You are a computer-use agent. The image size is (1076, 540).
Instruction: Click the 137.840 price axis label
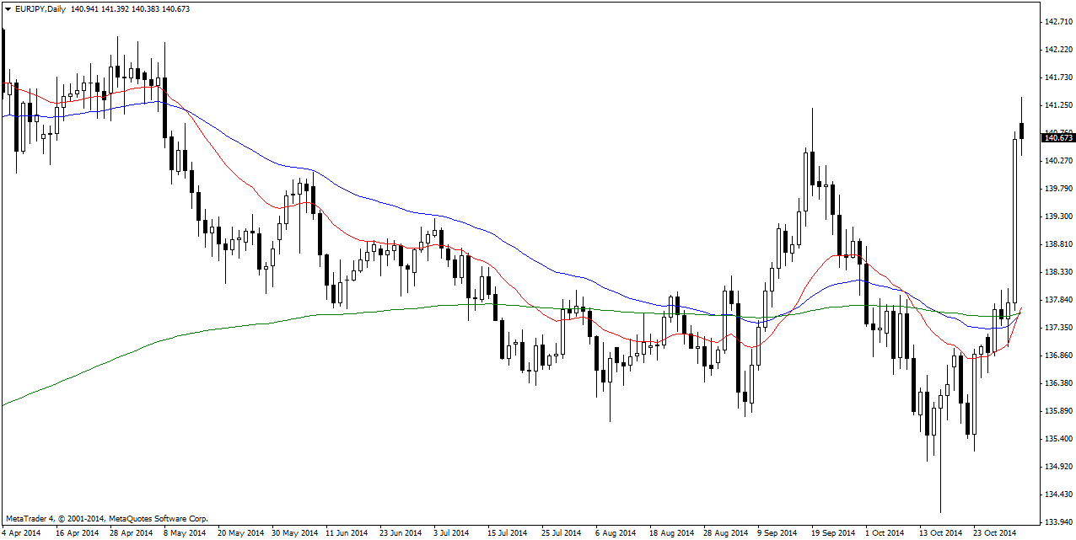click(1057, 300)
